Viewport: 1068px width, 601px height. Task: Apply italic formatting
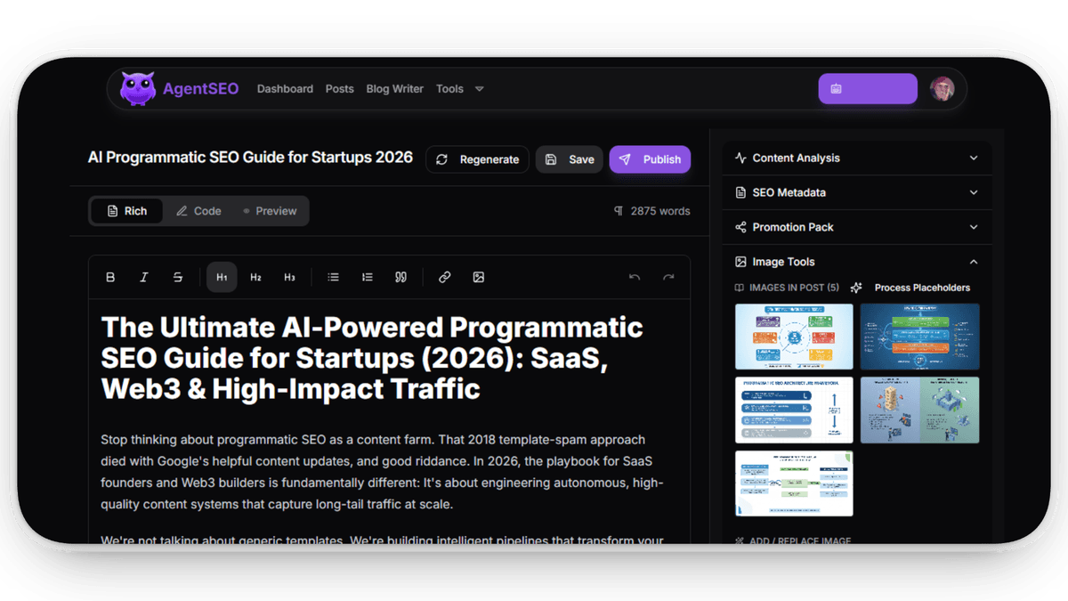tap(144, 278)
